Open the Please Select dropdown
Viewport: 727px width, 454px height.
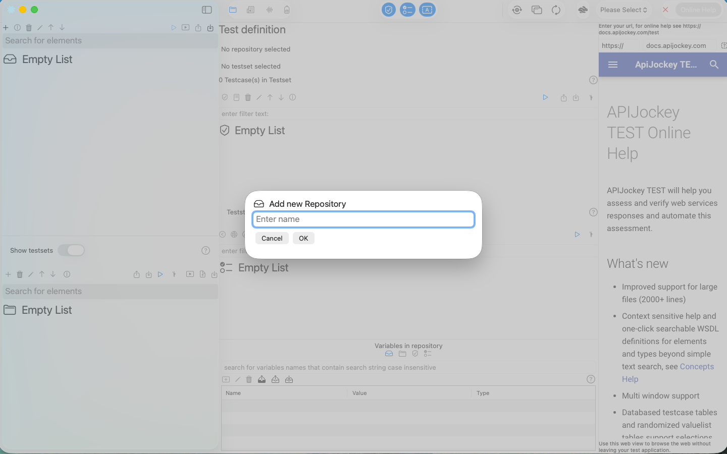624,10
